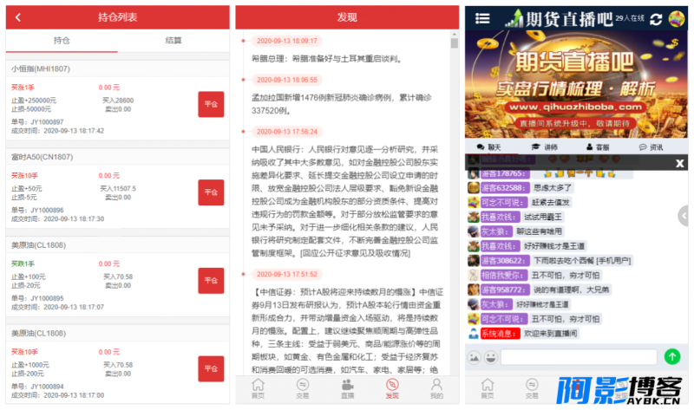Viewport: 694px width, 410px height.
Task: Click 买涨10手 label under 富时A50
Action: coord(24,176)
